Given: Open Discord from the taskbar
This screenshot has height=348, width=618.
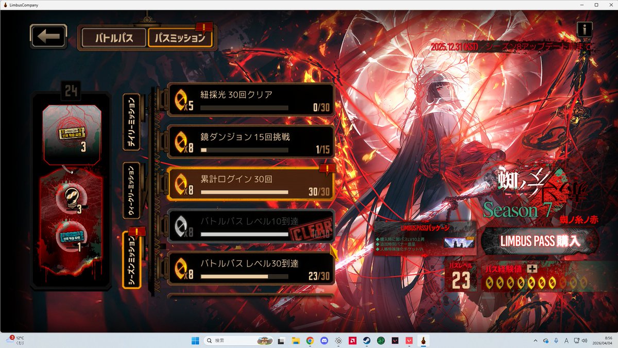Looking at the screenshot, I should [x=324, y=341].
